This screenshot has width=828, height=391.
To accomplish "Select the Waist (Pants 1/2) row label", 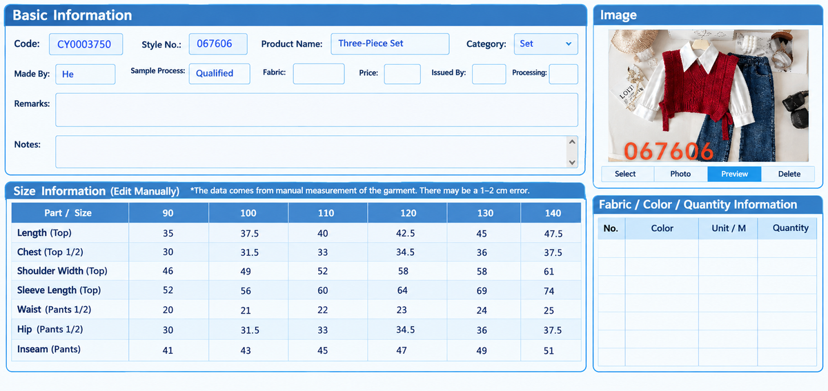I will 54,310.
